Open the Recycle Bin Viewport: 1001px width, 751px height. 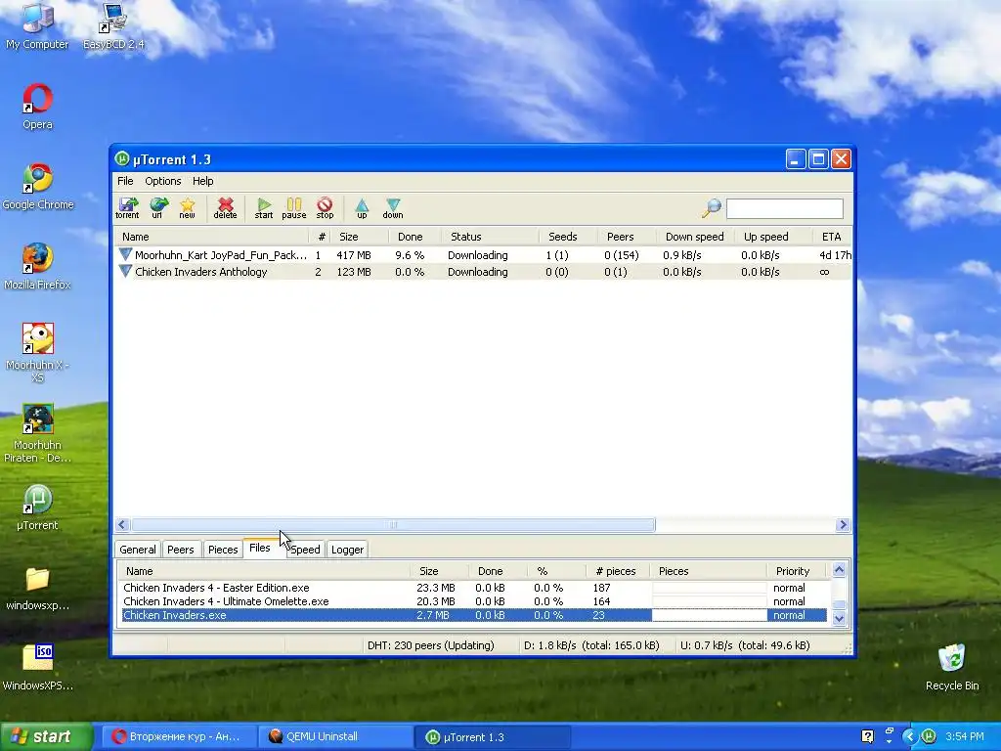[952, 668]
